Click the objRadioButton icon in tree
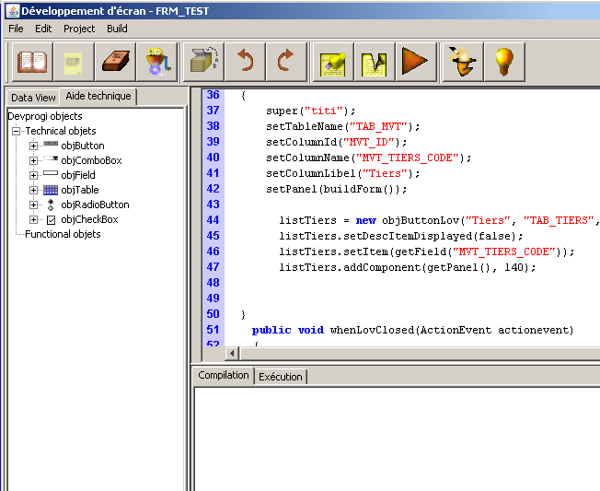 (x=51, y=205)
